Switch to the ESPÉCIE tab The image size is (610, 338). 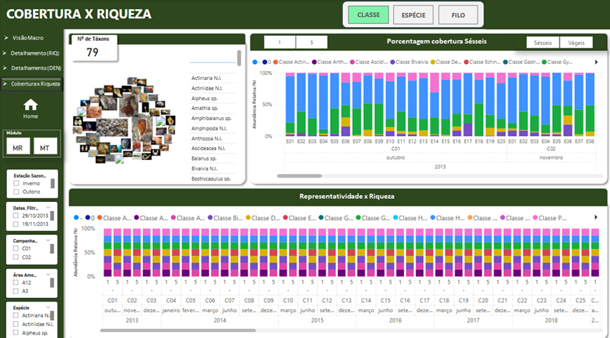coord(414,15)
